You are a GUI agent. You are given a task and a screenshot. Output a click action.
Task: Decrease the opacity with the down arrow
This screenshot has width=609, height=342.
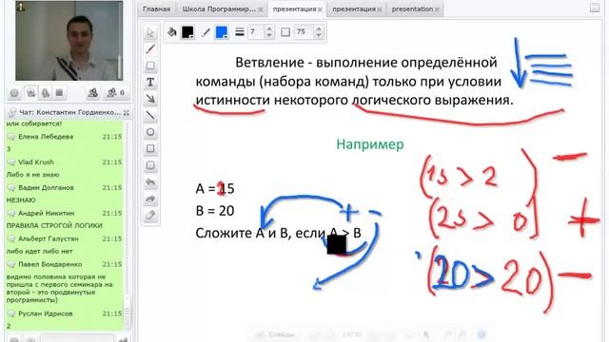click(x=319, y=35)
